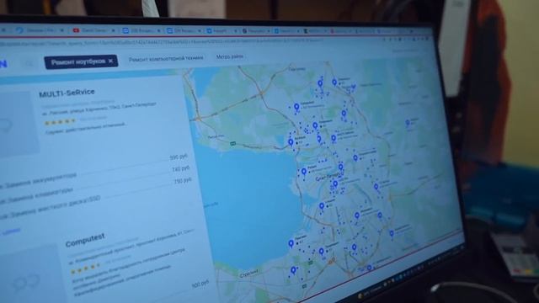Open the MULTI-SeRvice listing title
The image size is (539, 303).
[67, 93]
